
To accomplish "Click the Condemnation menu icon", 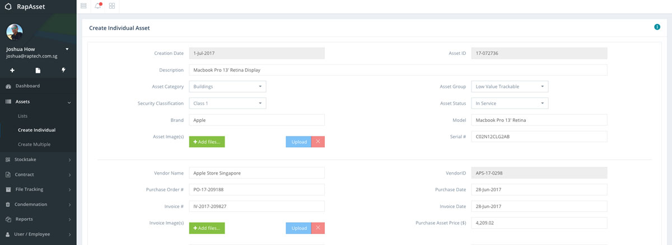I will (8, 205).
